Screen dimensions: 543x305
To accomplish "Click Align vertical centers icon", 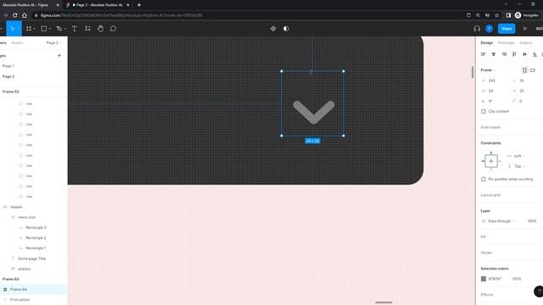I will pyautogui.click(x=524, y=54).
